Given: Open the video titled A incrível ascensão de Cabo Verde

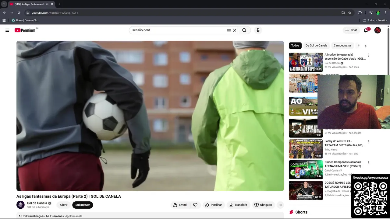Looking at the screenshot, I should tap(345, 57).
